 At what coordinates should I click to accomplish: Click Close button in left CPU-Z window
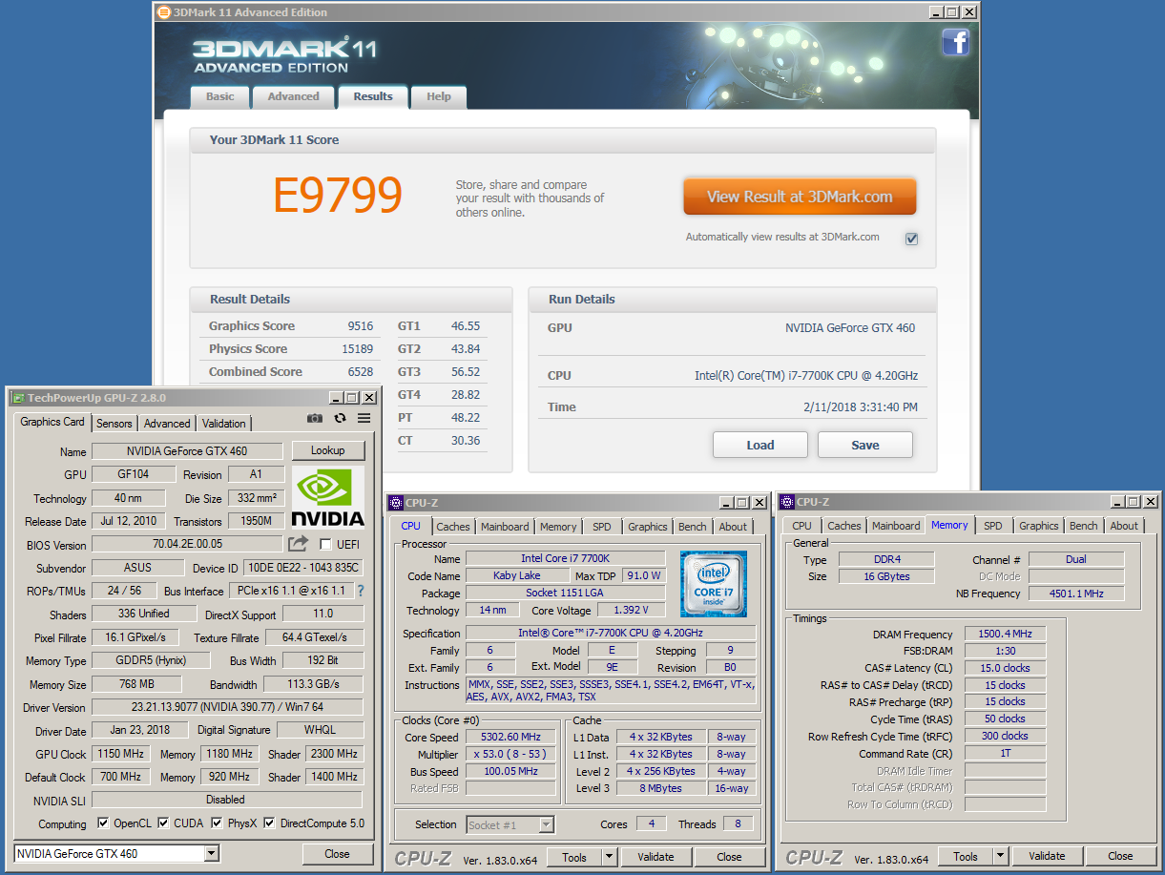point(730,857)
